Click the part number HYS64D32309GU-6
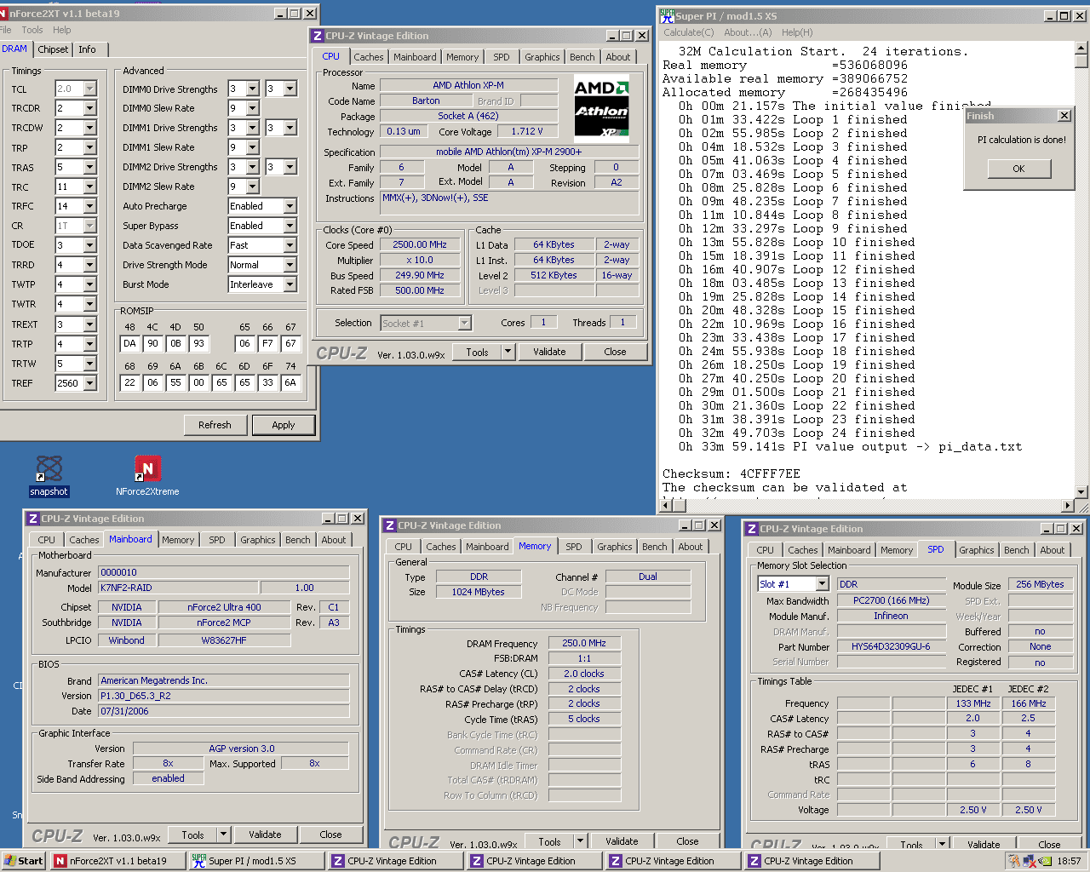 (891, 646)
